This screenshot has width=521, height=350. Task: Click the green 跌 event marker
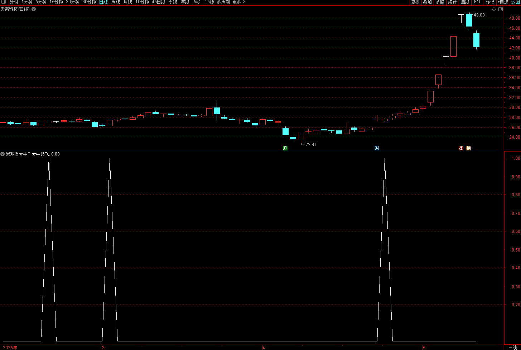pyautogui.click(x=285, y=148)
